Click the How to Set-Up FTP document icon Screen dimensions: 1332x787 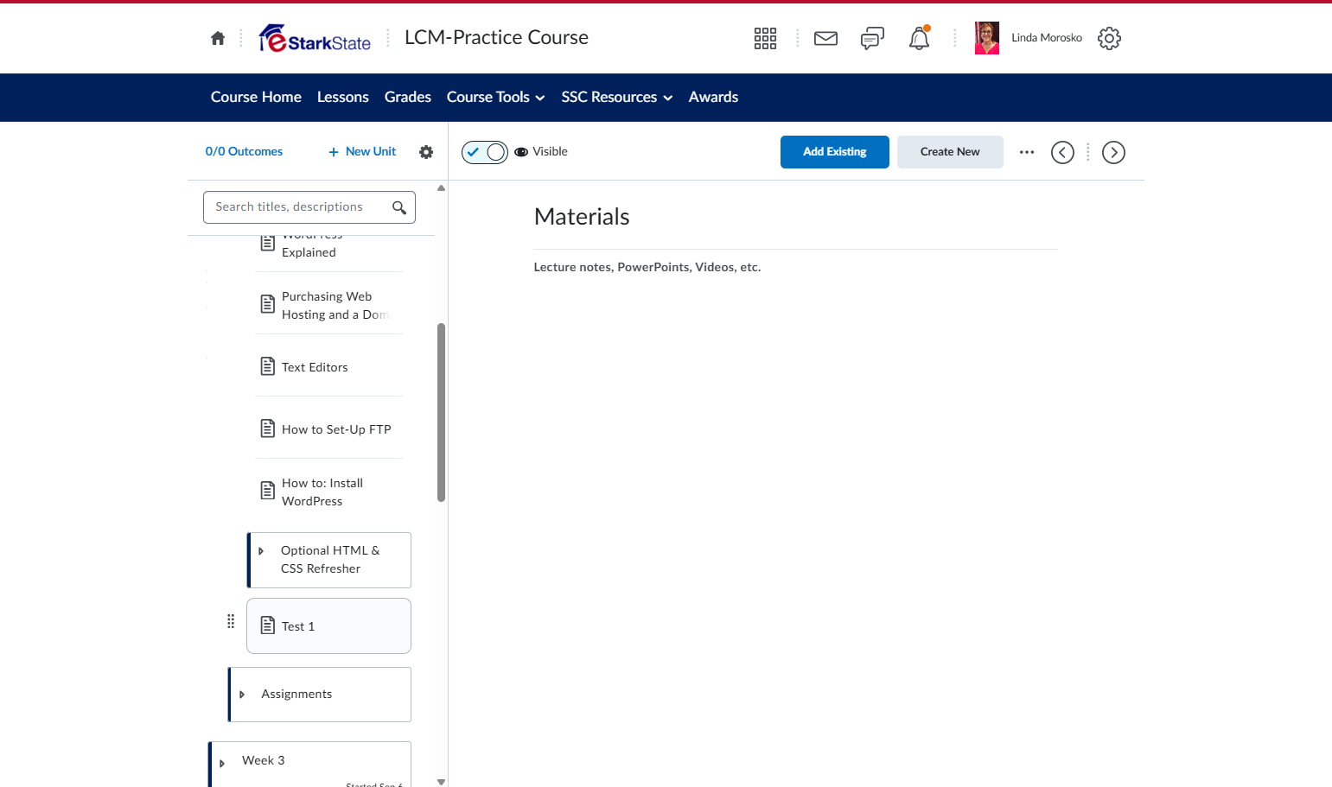[268, 428]
